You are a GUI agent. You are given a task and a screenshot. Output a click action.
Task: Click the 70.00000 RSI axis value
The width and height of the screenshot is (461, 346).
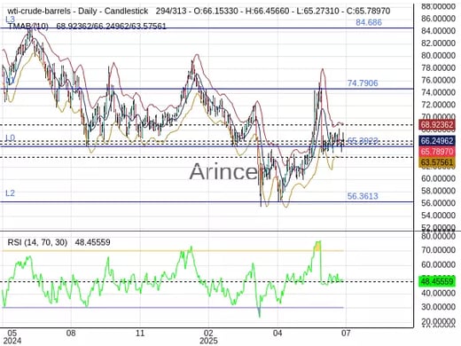click(x=438, y=250)
